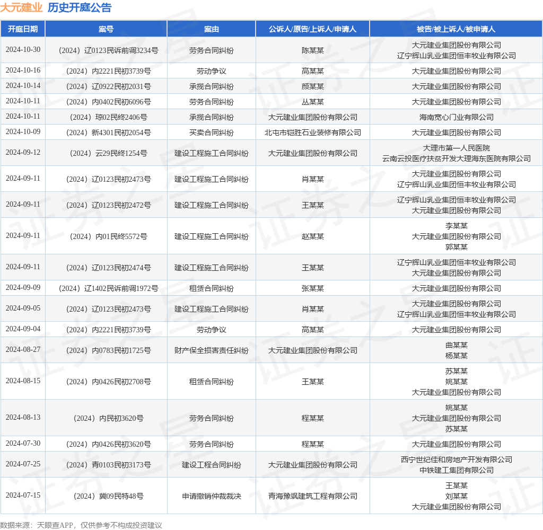Click defendant 曲某某
This screenshot has height=530, width=543.
[x=457, y=346]
